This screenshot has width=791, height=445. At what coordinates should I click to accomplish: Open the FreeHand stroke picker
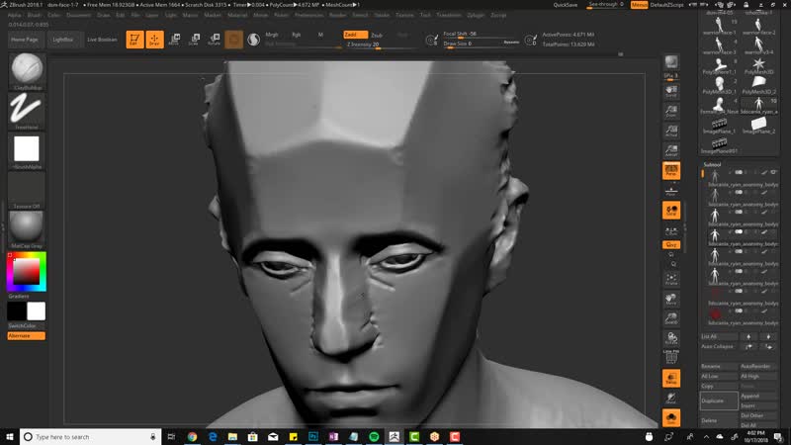[27, 111]
